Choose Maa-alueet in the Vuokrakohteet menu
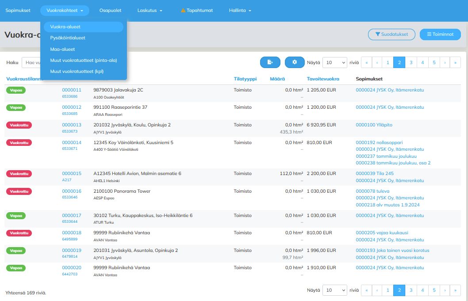 pos(62,49)
